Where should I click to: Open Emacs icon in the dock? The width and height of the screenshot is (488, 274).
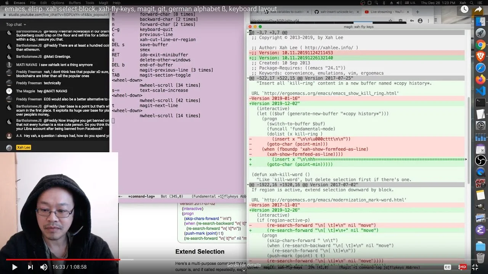pos(480,229)
